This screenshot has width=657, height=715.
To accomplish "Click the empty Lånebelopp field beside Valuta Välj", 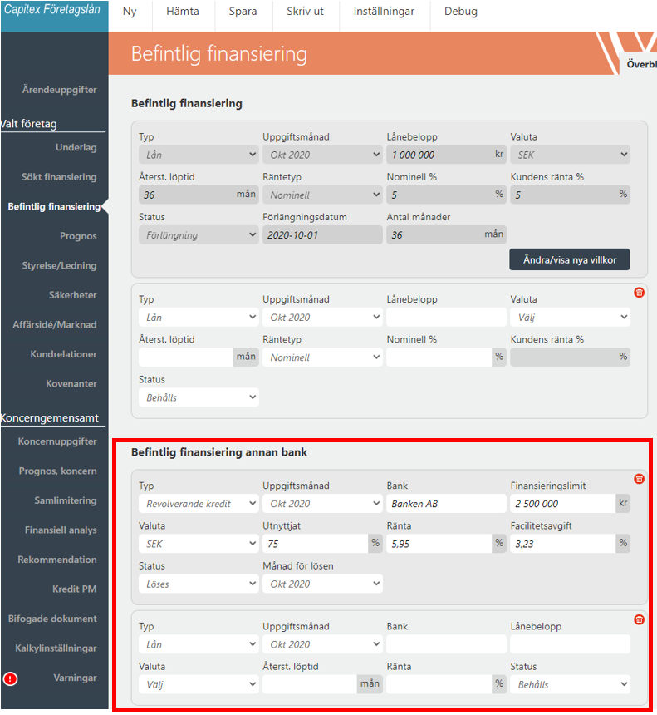I will [x=446, y=318].
